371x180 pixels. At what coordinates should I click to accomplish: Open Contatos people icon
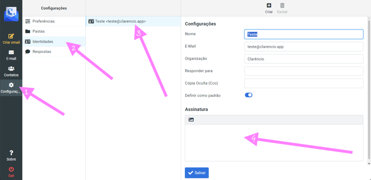(11, 68)
